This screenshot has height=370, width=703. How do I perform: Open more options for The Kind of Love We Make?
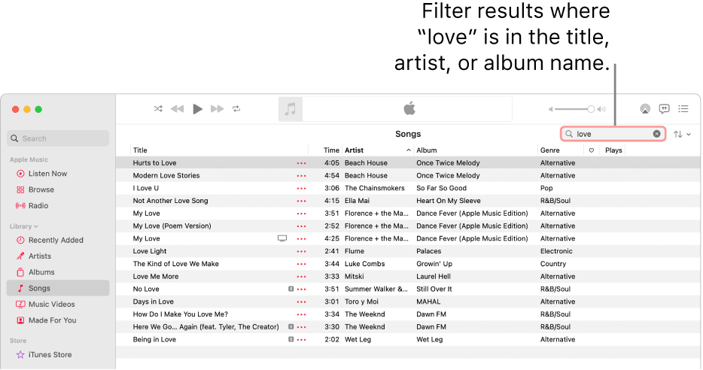pyautogui.click(x=301, y=264)
